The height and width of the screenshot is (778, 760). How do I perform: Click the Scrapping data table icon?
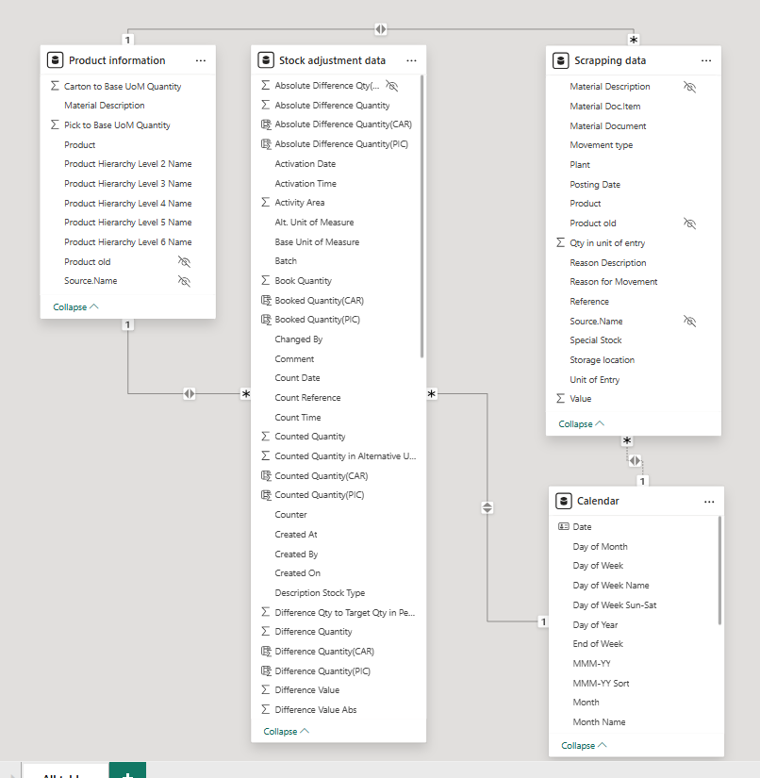[x=561, y=60]
